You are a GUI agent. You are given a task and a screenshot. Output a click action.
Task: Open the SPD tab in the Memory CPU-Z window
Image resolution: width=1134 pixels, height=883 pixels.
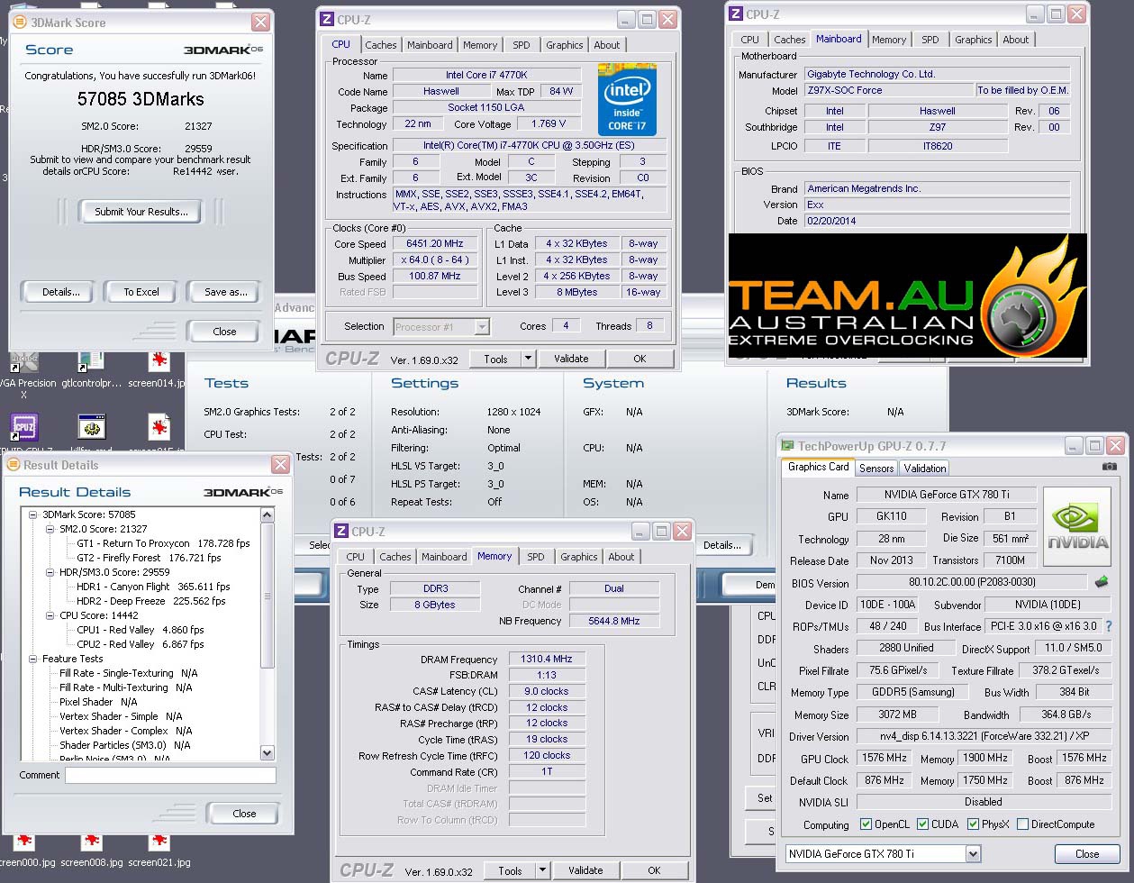(535, 557)
